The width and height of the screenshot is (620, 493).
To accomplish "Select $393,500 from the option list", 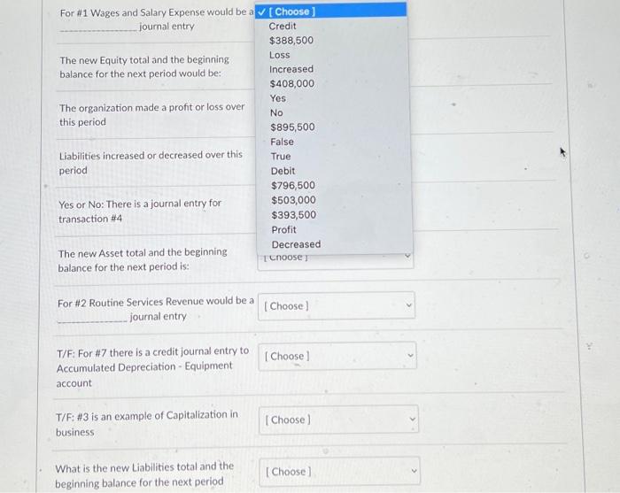I will coord(294,215).
